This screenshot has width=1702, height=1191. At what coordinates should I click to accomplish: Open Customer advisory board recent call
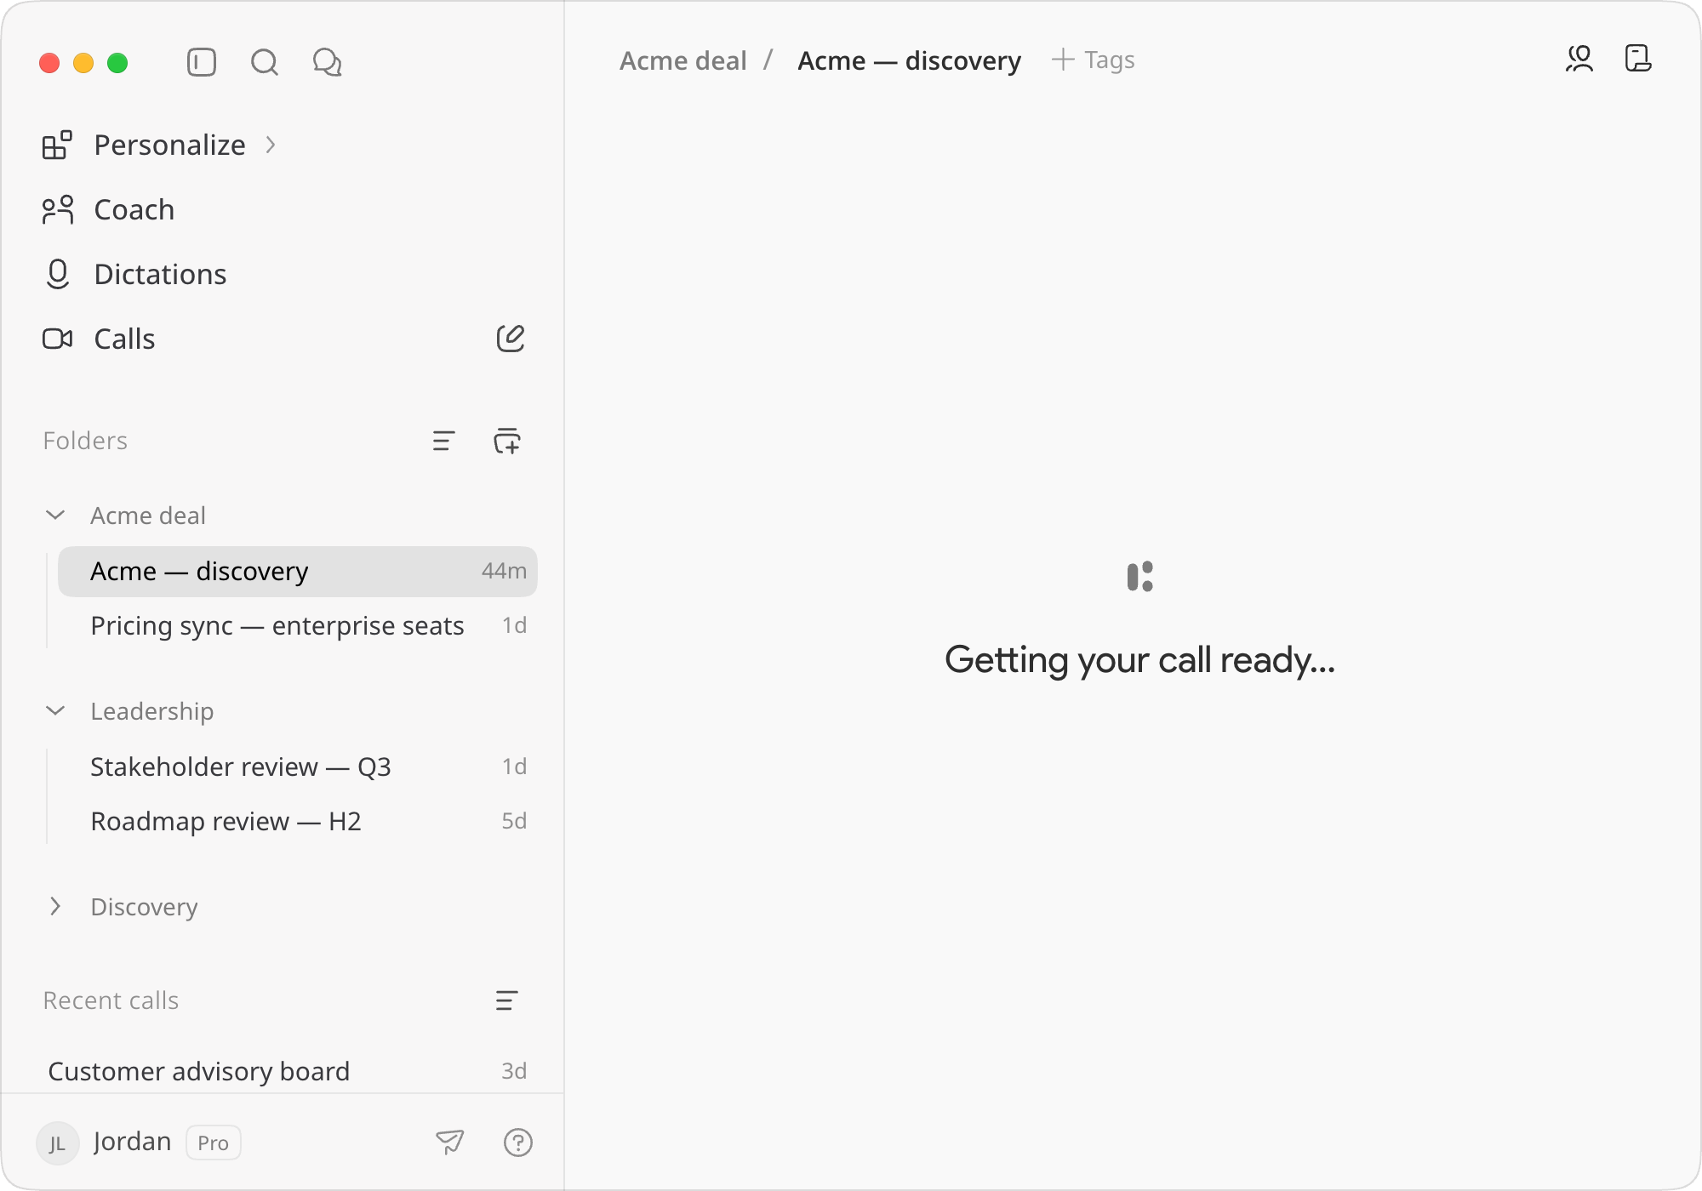coord(287,1071)
